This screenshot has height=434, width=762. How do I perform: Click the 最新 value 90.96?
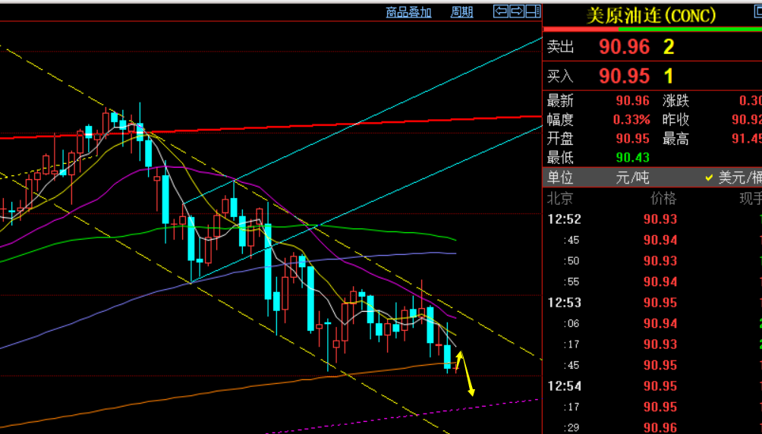[x=633, y=101]
